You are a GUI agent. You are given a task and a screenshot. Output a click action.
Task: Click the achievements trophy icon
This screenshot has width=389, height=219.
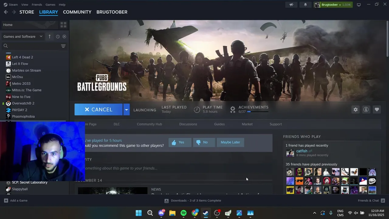coord(232,109)
